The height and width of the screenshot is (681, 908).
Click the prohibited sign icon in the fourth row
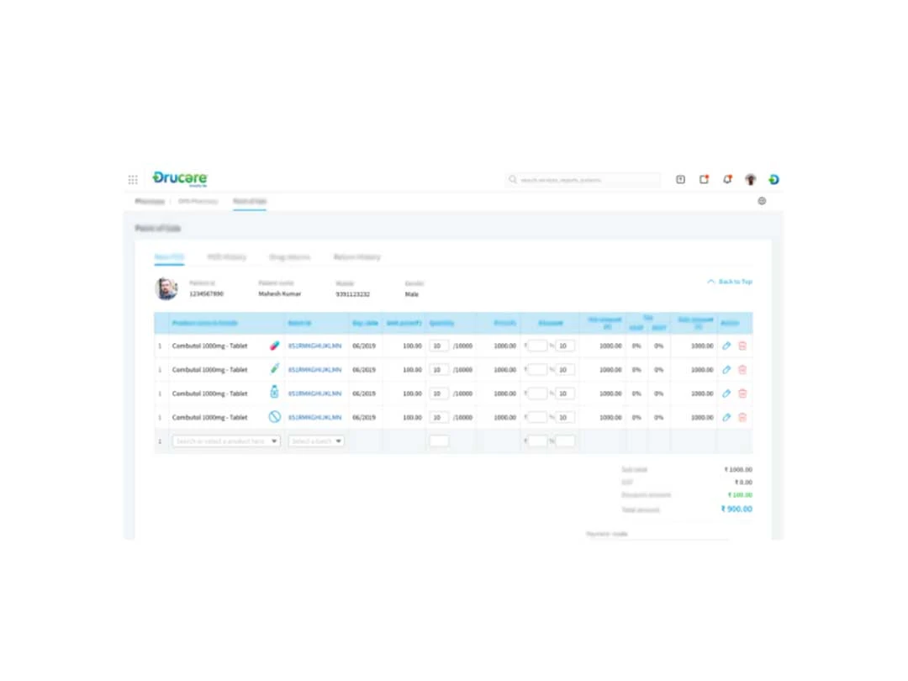pos(273,417)
